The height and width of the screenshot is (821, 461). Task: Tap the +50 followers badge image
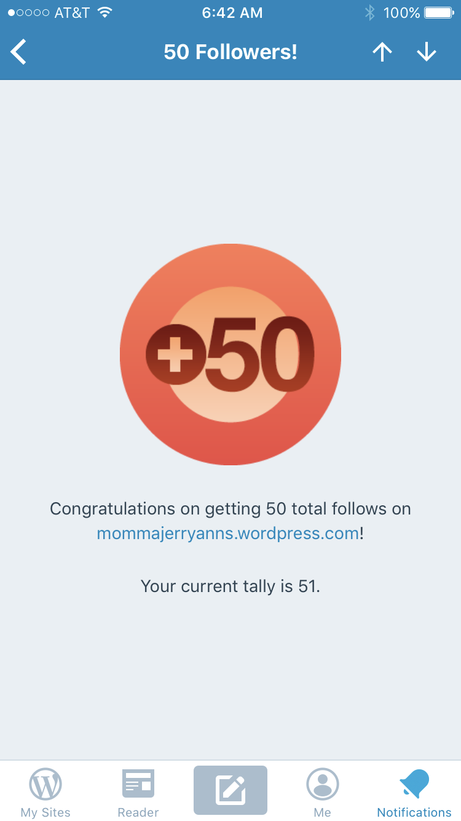(x=230, y=354)
